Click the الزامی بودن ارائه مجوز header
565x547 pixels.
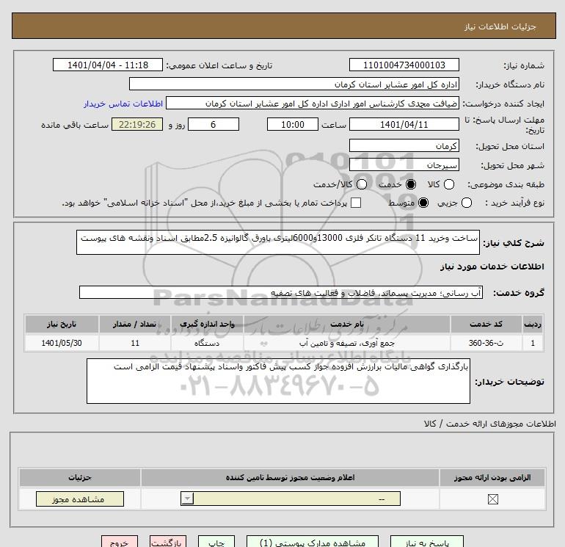(x=492, y=478)
